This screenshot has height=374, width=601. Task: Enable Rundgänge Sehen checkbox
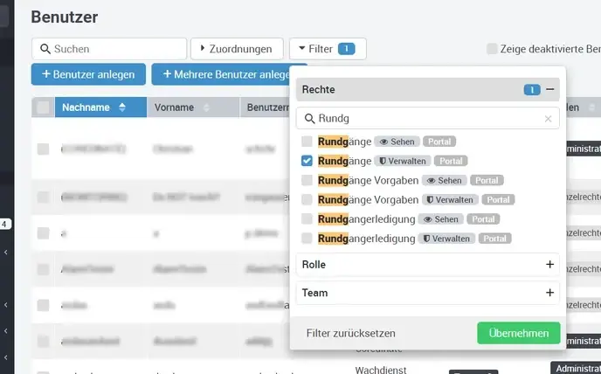click(x=307, y=142)
